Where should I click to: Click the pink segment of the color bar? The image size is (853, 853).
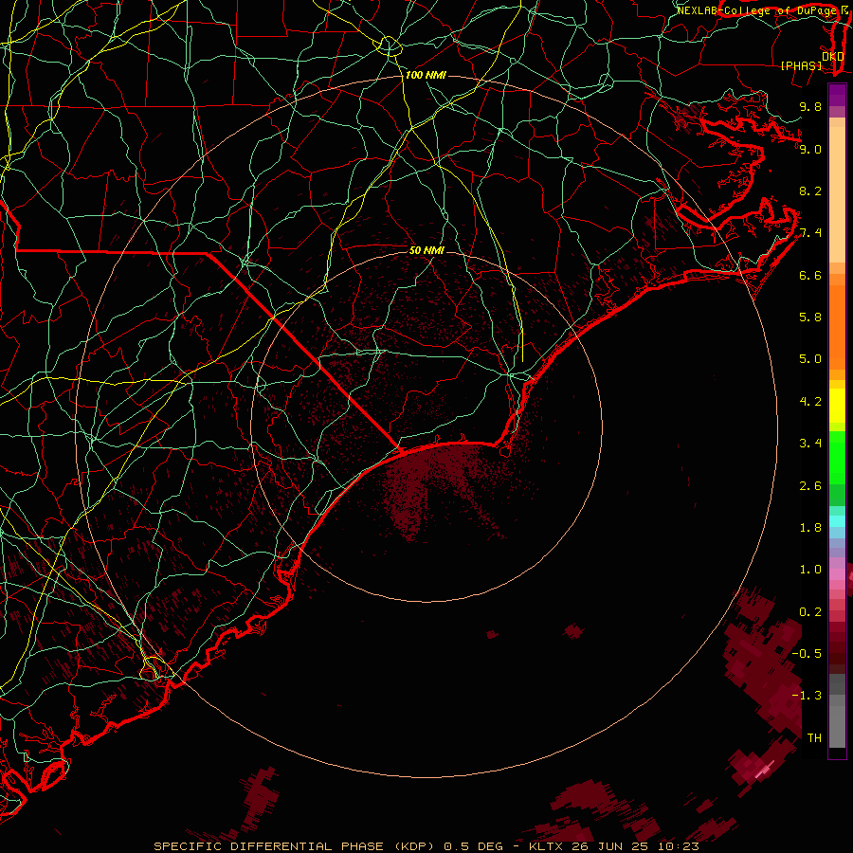point(837,574)
